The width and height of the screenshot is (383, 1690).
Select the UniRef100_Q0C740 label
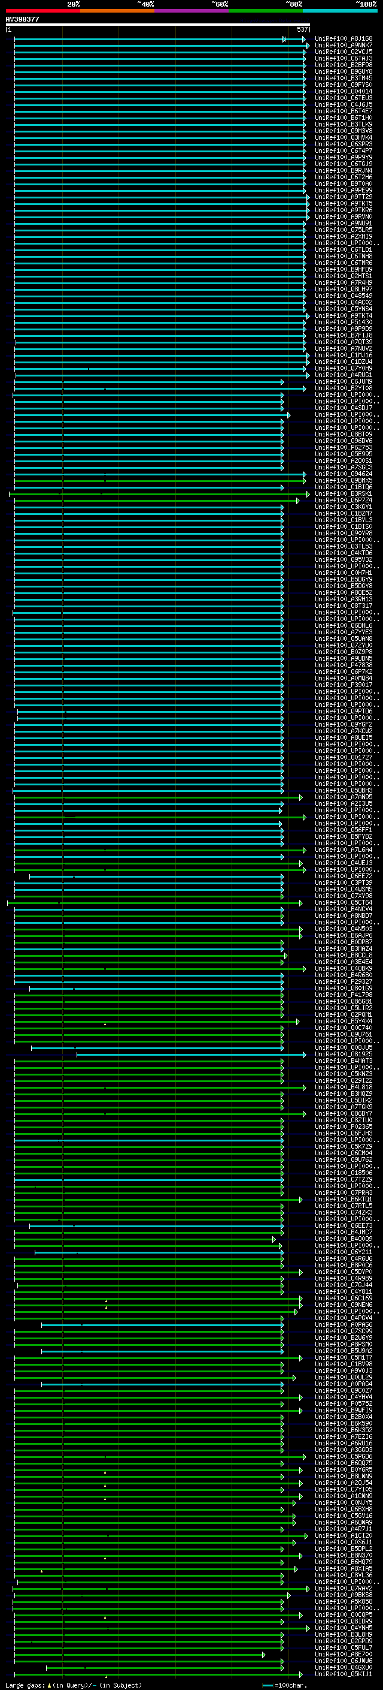344,1028
